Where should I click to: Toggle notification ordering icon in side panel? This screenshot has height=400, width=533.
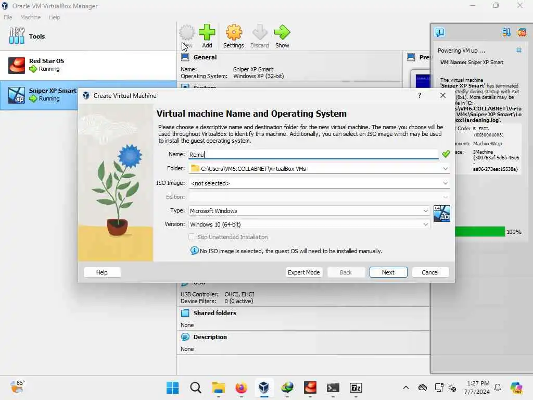pyautogui.click(x=506, y=32)
